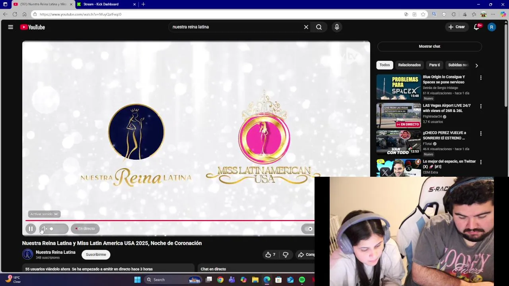Like the video with thumbs up
Image resolution: width=509 pixels, height=286 pixels.
point(270,255)
